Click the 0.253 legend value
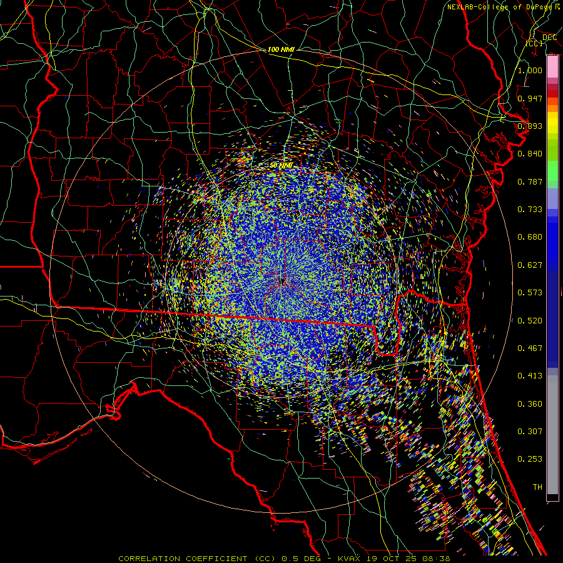Viewport: 563px width, 563px height. click(x=530, y=459)
